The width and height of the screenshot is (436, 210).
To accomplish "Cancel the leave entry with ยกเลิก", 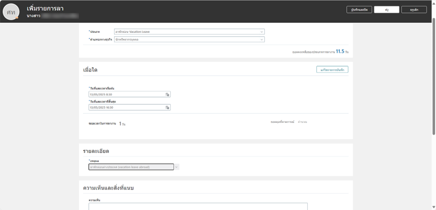I will 414,10.
